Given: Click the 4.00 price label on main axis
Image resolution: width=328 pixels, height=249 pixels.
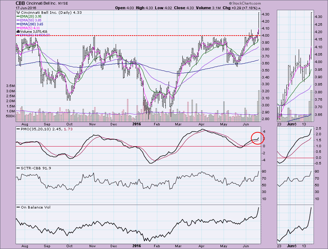Looking at the screenshot, I should click(x=266, y=35).
